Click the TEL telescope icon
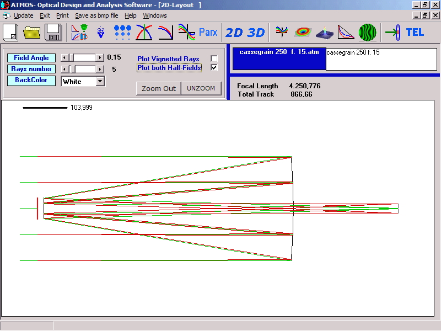 pyautogui.click(x=415, y=33)
